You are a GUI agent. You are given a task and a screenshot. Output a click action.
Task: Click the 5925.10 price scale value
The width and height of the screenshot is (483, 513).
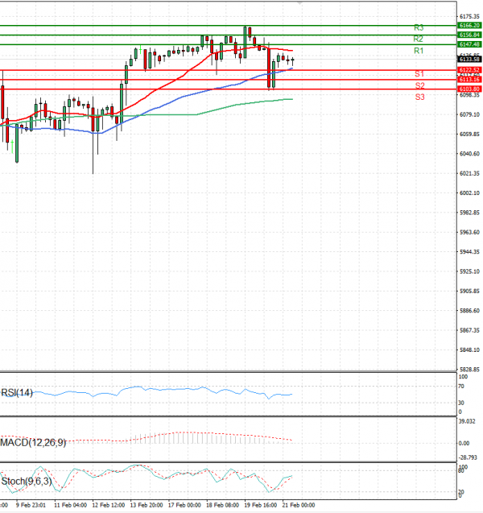pos(469,271)
